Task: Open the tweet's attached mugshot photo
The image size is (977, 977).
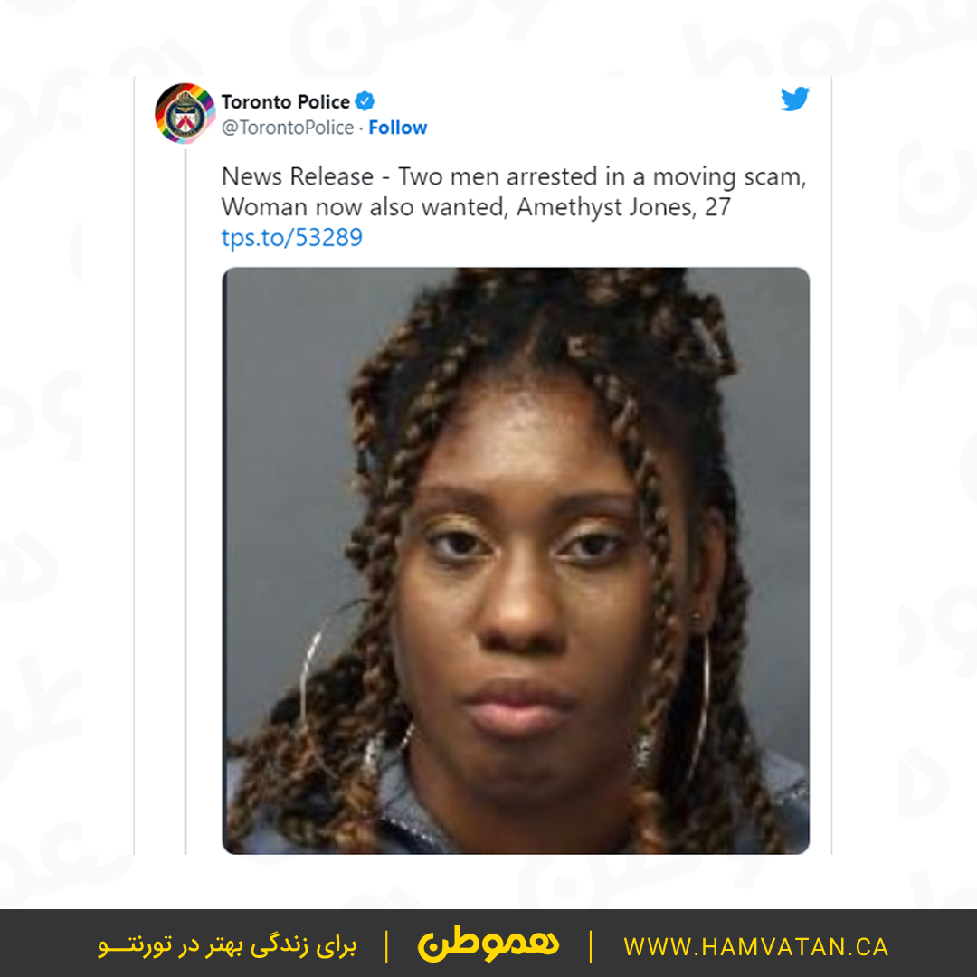Action: (516, 560)
